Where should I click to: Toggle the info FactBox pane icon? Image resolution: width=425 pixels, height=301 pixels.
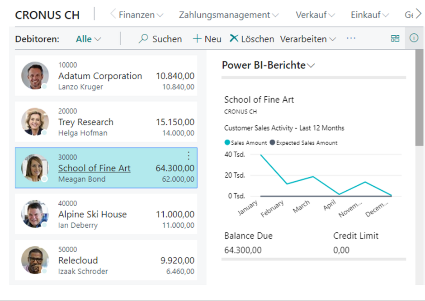pos(414,38)
